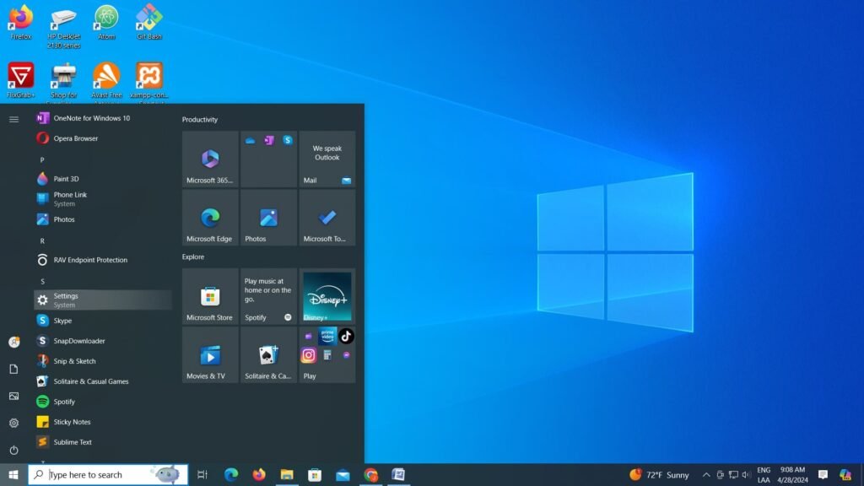The image size is (864, 486).
Task: Open Microsoft Store tile
Action: (x=210, y=296)
